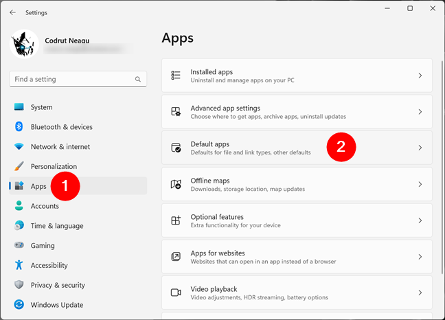Click the back arrow in Settings
Screen dimensions: 445x320
click(x=12, y=12)
